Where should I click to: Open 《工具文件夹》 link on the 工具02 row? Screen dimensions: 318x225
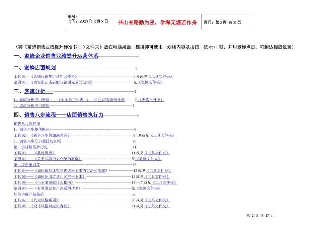tap(162, 135)
